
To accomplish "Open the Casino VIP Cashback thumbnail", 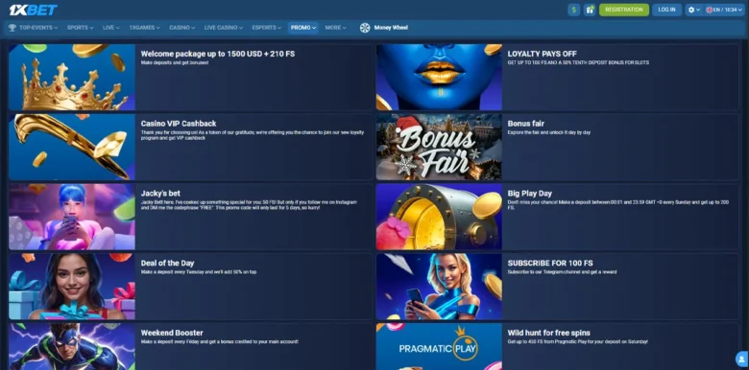I will (72, 147).
